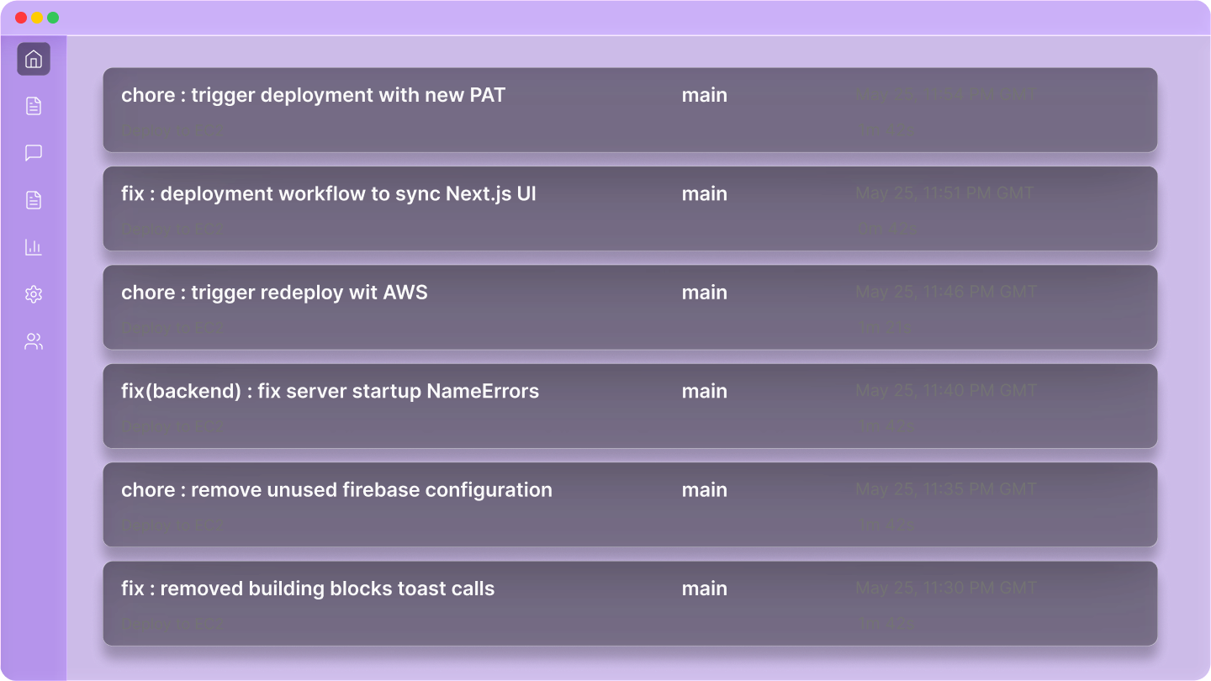
Task: Click 'main' branch on the Next.js UI row
Action: pos(705,194)
